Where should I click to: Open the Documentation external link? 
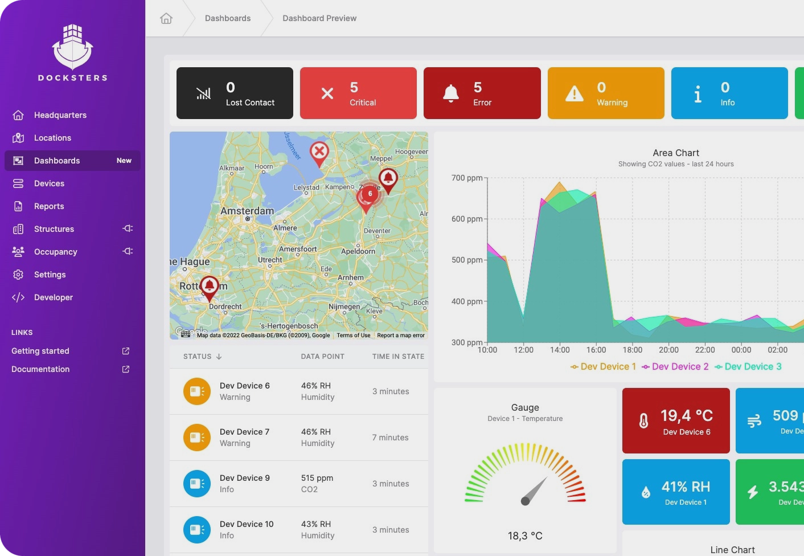click(126, 369)
